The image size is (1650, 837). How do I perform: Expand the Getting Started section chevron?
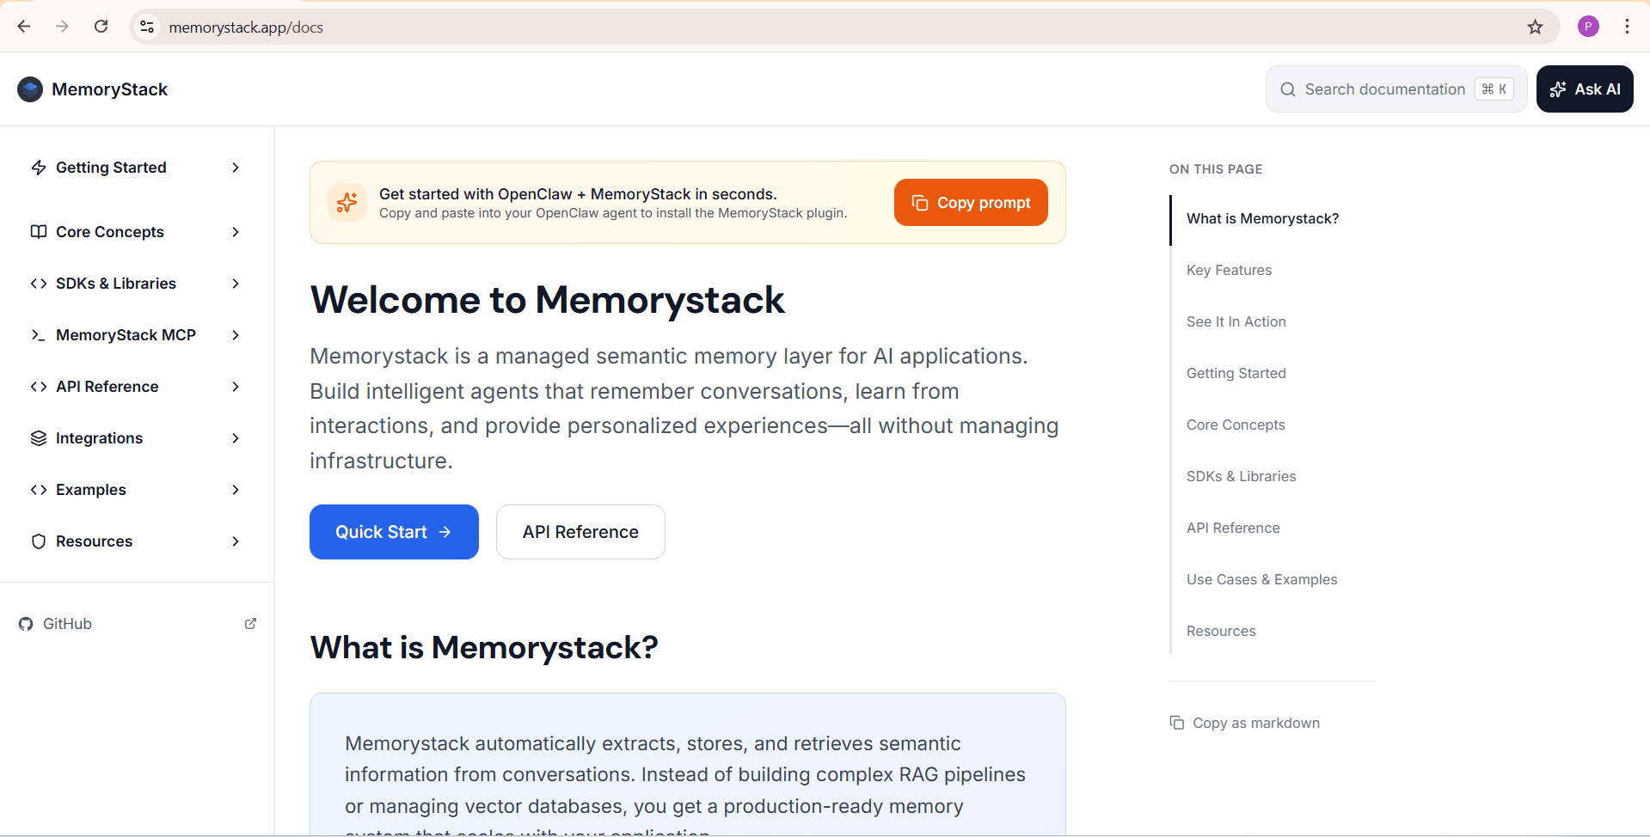point(236,168)
